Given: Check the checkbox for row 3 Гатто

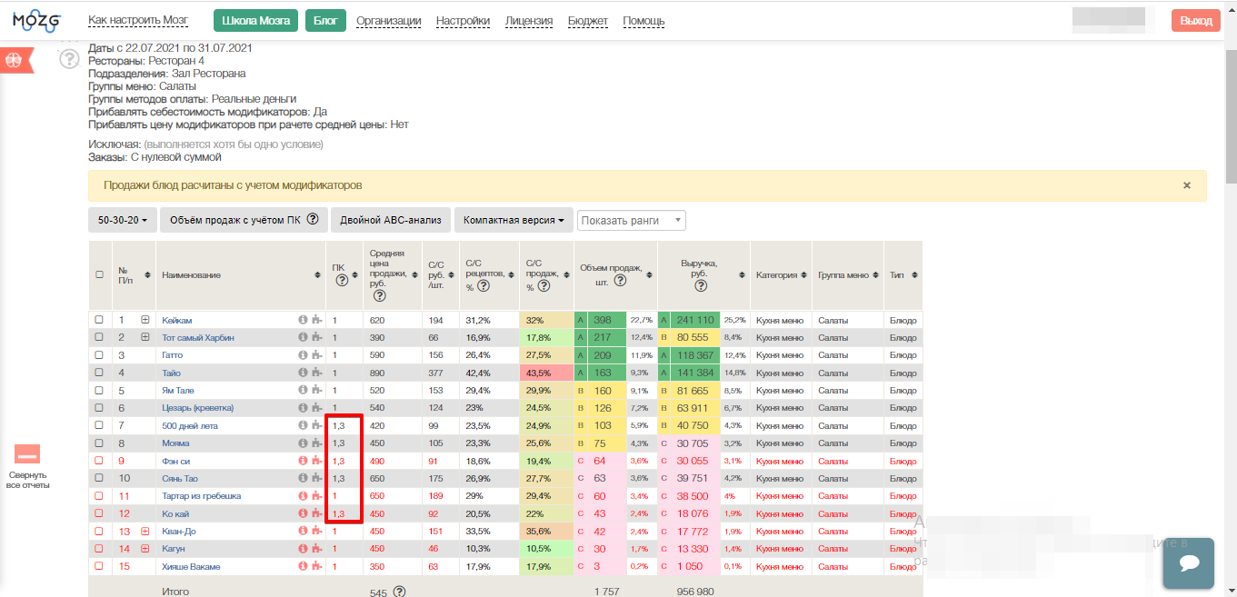Looking at the screenshot, I should (99, 355).
